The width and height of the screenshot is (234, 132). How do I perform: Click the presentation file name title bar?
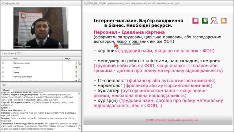[158, 3]
